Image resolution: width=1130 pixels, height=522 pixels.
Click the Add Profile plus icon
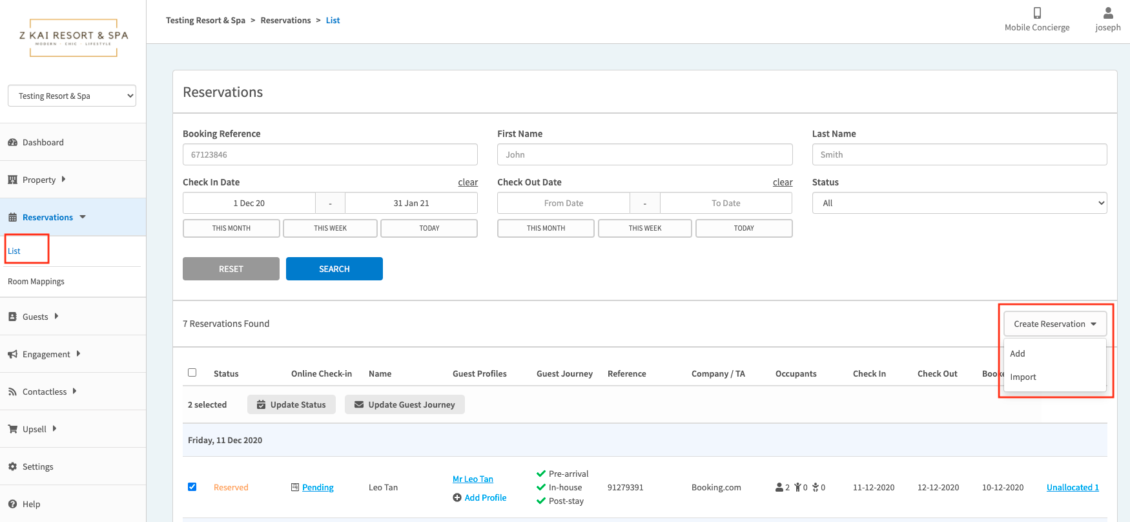[457, 497]
